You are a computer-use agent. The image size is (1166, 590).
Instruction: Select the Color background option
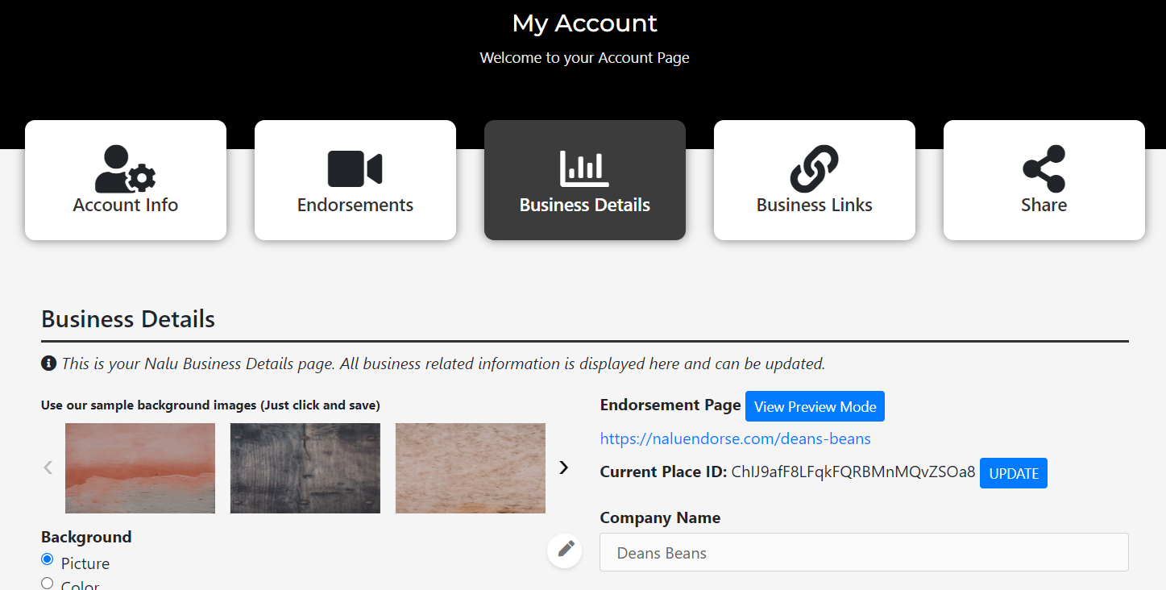click(x=47, y=583)
